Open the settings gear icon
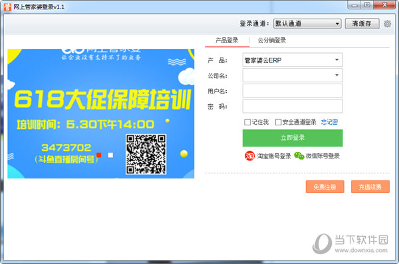This screenshot has width=399, height=264. coord(387,24)
